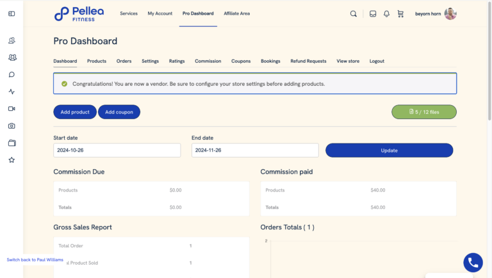This screenshot has height=278, width=492.
Task: Open the Services menu
Action: click(129, 13)
